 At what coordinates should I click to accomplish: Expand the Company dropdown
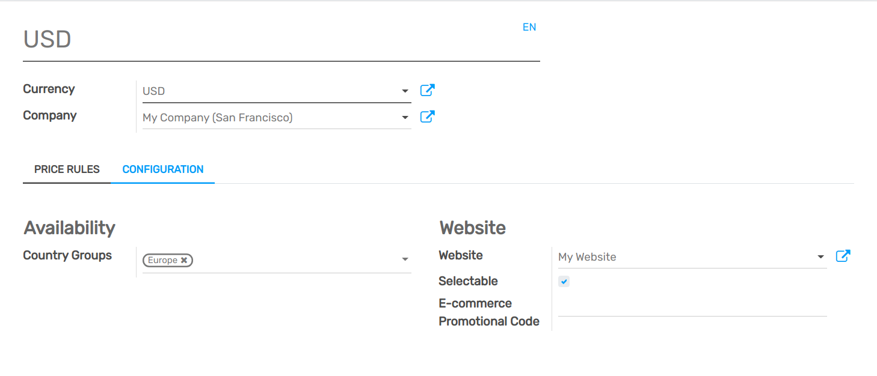click(405, 117)
